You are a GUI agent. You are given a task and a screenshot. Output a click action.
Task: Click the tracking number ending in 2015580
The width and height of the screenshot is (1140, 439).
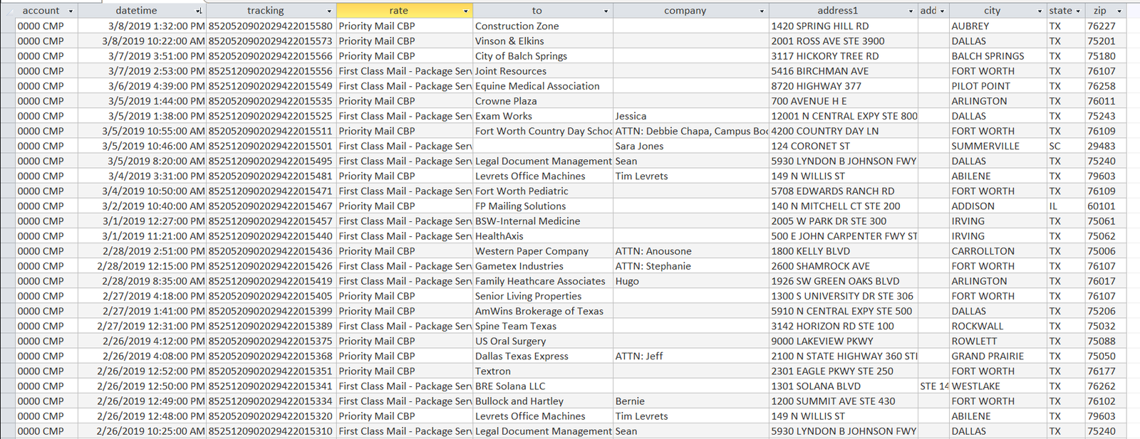pos(270,26)
